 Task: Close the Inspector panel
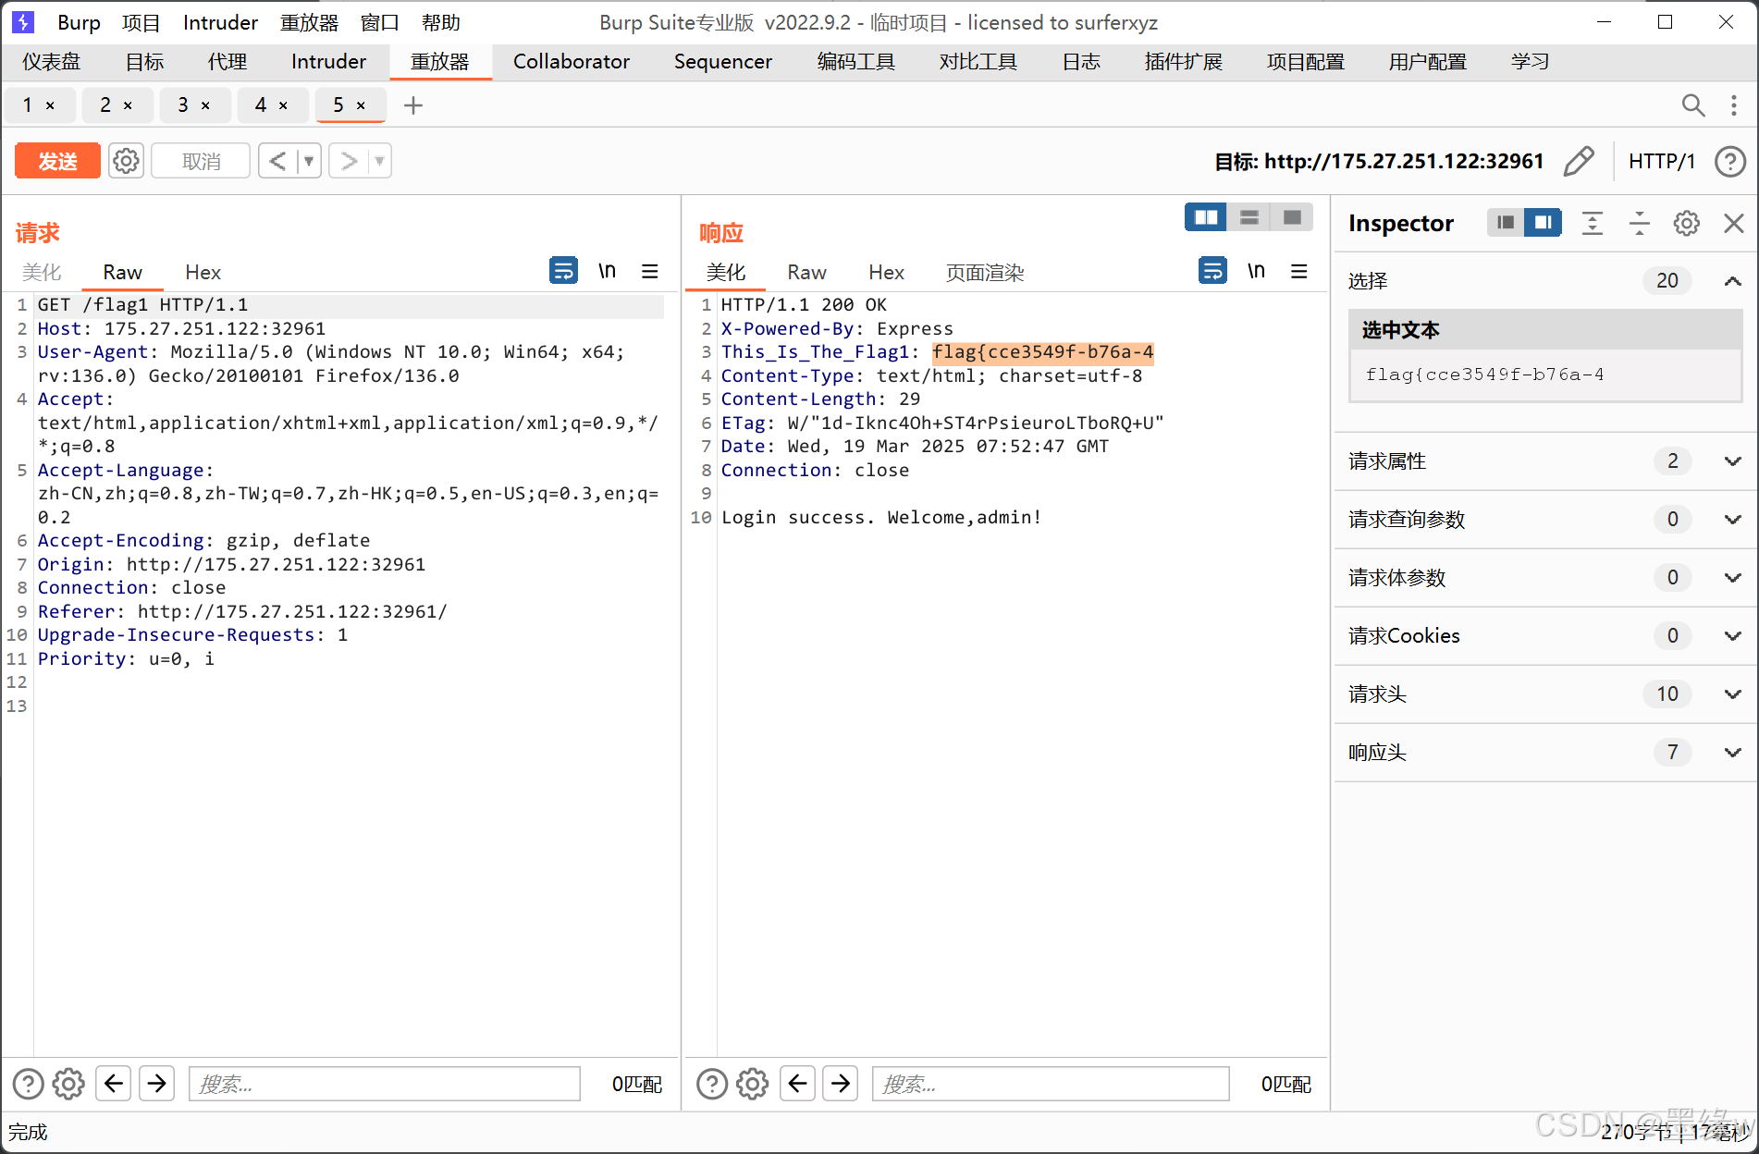click(1733, 223)
